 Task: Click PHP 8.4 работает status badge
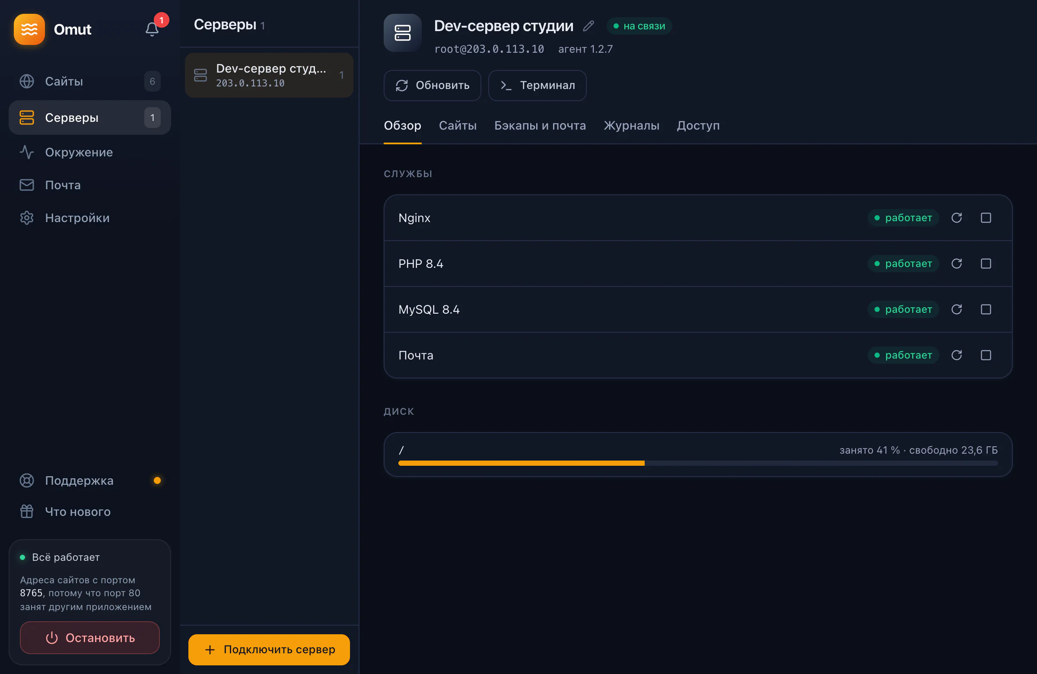click(x=903, y=264)
